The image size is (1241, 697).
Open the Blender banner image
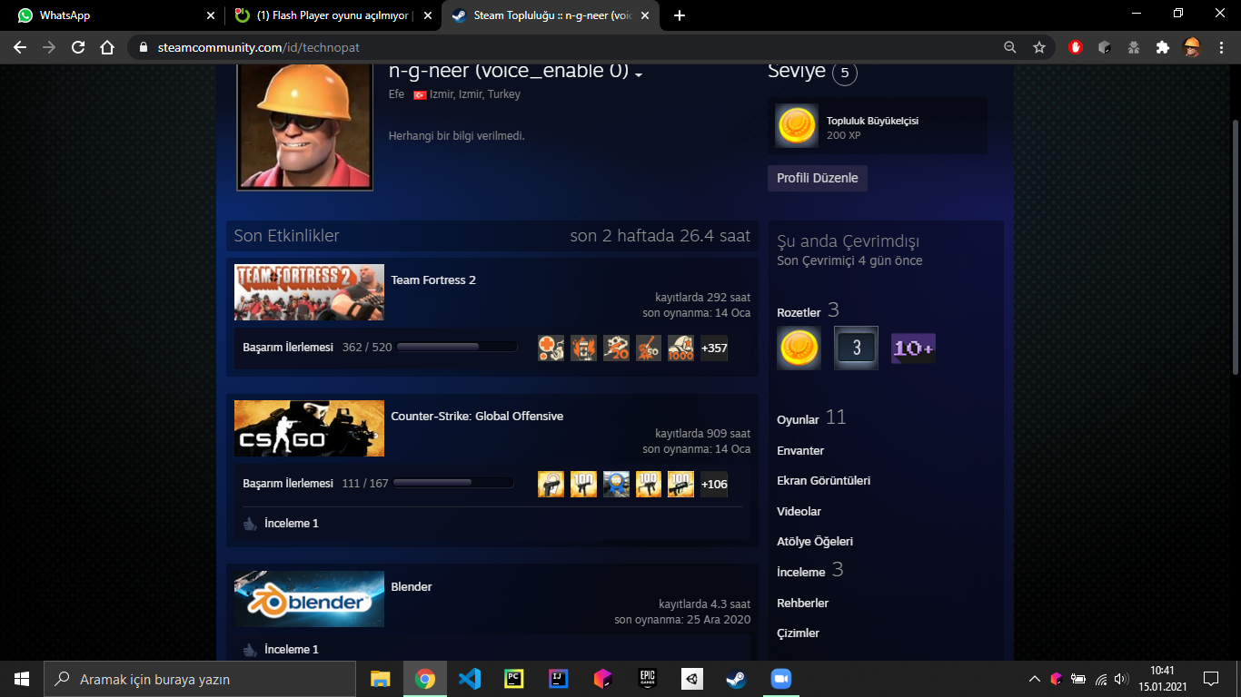point(309,599)
